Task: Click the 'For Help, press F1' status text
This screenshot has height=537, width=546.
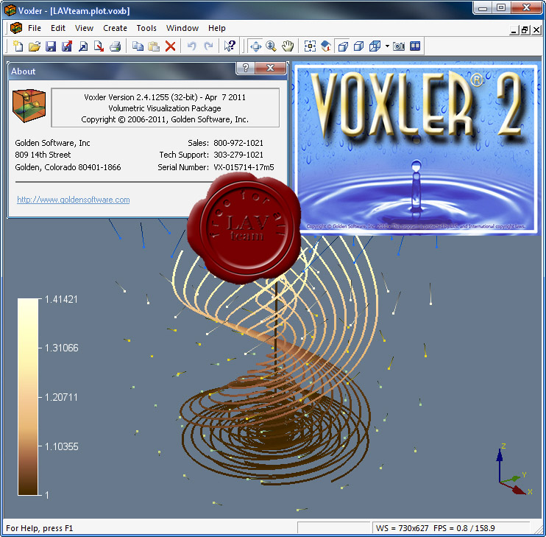Action: [x=39, y=528]
